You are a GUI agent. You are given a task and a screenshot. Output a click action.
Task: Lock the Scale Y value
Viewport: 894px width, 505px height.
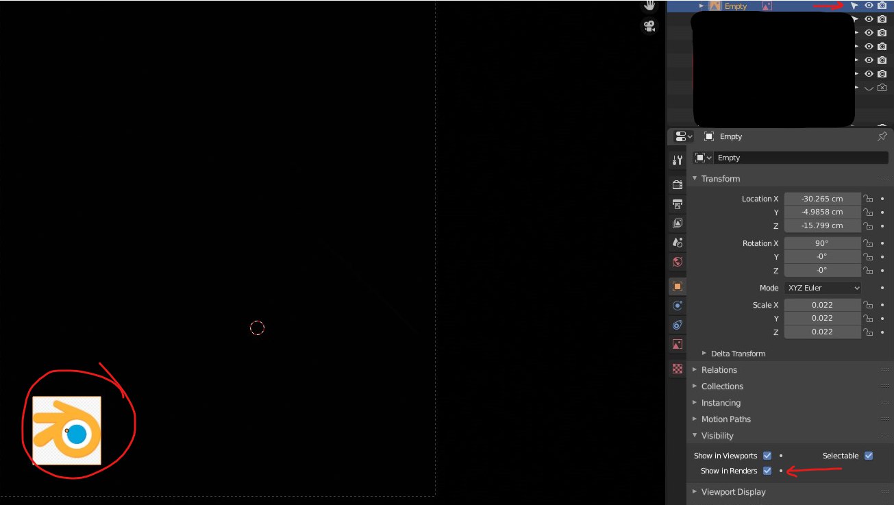[x=868, y=319]
